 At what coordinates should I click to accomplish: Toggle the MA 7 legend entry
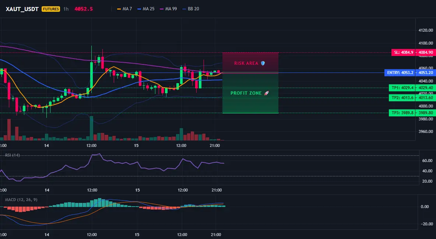pos(124,9)
